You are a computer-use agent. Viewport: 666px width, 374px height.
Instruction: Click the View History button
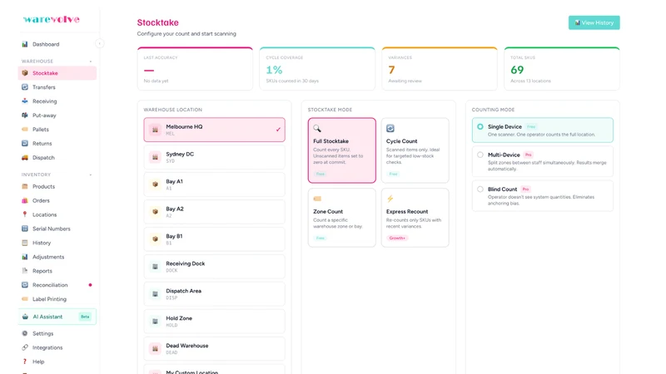[594, 22]
